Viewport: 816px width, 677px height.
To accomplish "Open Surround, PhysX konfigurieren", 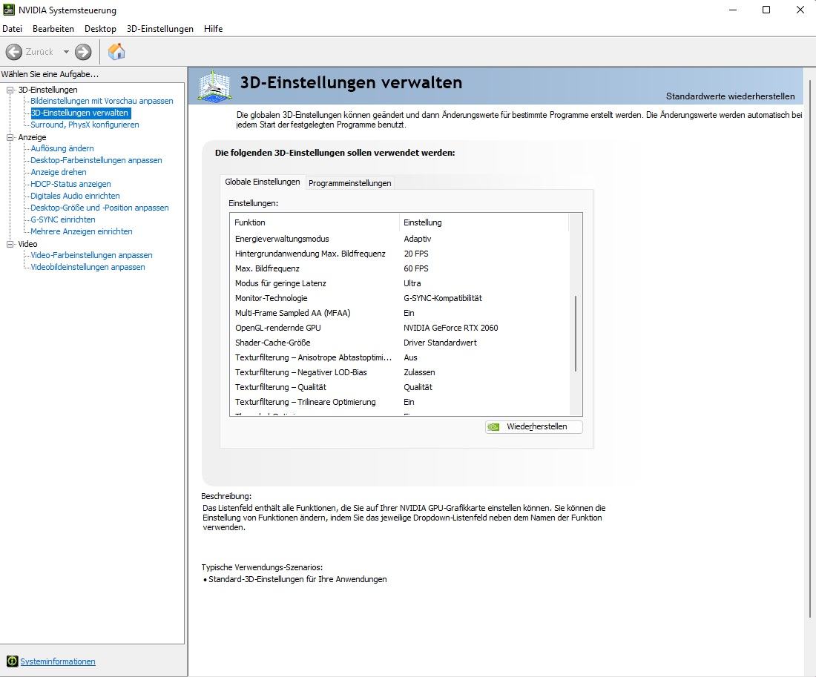I will point(85,125).
